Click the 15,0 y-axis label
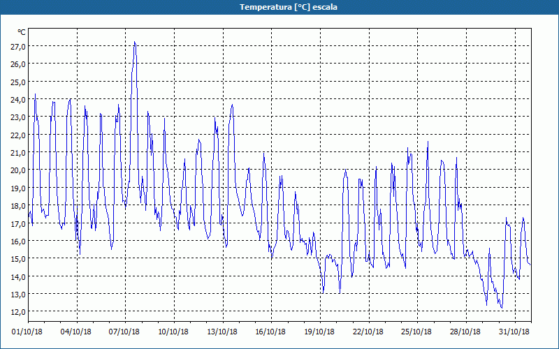 tap(18, 258)
